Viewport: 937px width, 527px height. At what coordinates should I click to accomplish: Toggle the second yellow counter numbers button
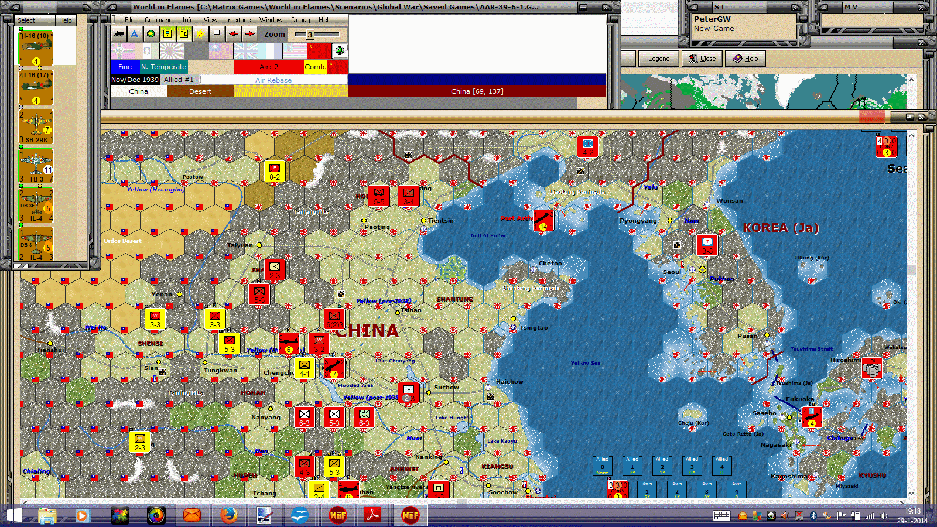click(184, 34)
